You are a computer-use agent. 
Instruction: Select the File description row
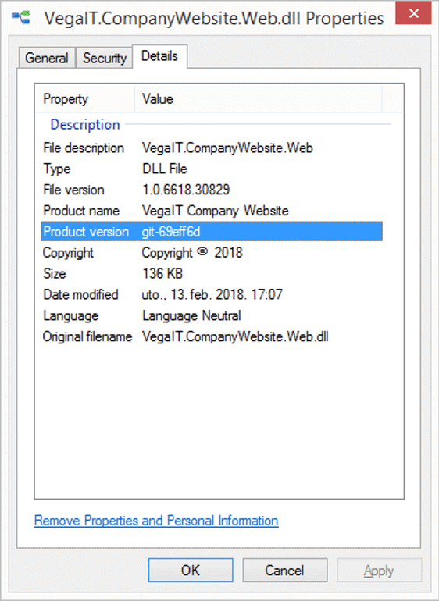[x=212, y=148]
